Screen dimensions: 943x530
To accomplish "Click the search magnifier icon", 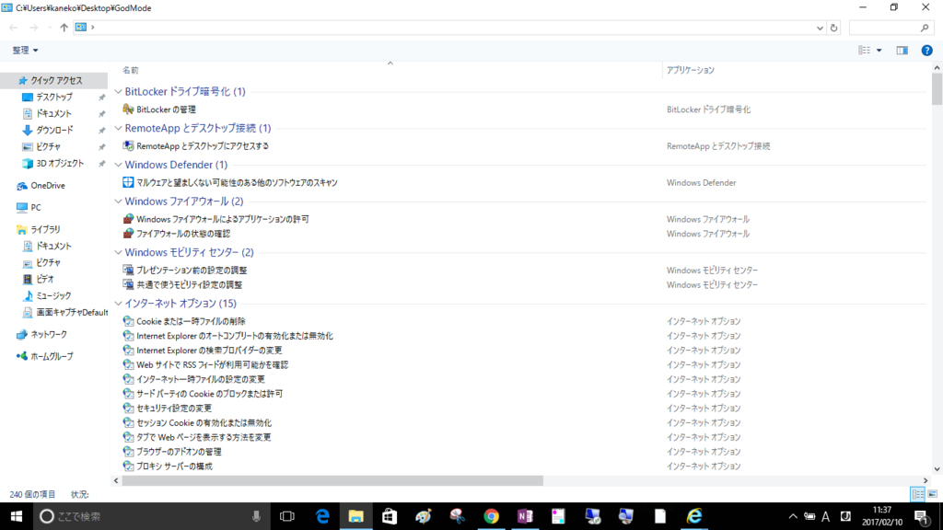I will click(x=925, y=28).
